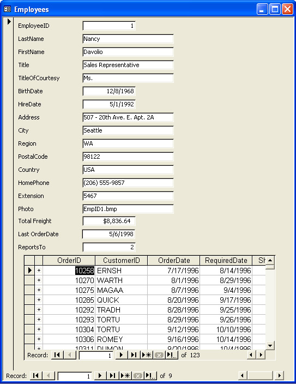
Task: Click the Extension field 5467
Action: 128,196
